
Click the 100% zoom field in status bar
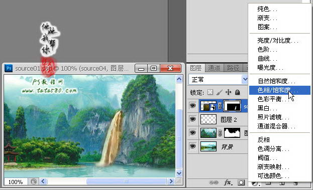coord(16,181)
